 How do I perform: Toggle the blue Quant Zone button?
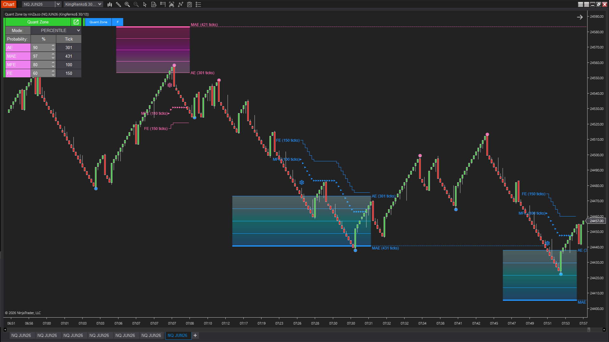[98, 22]
